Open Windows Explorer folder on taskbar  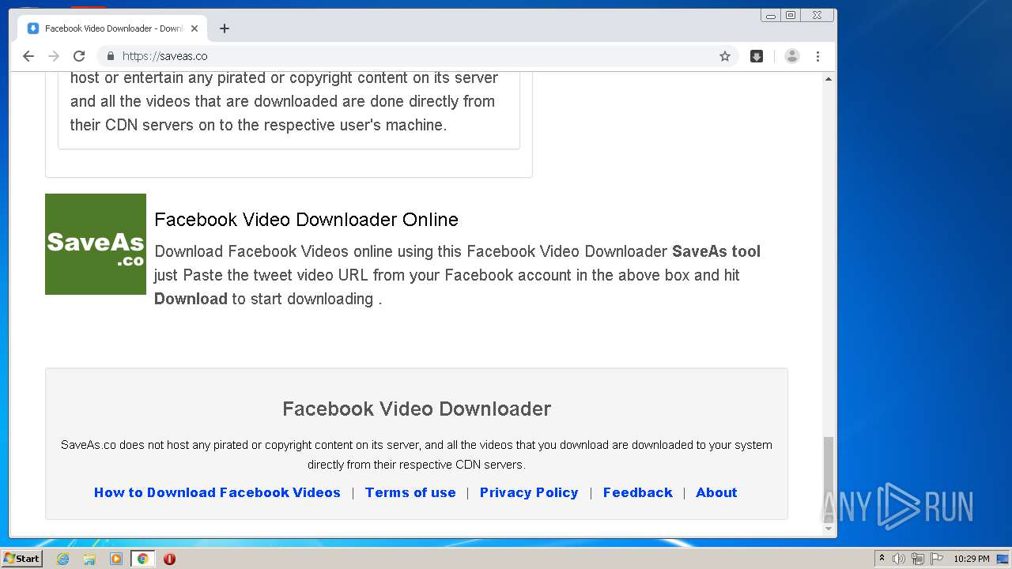pos(89,559)
